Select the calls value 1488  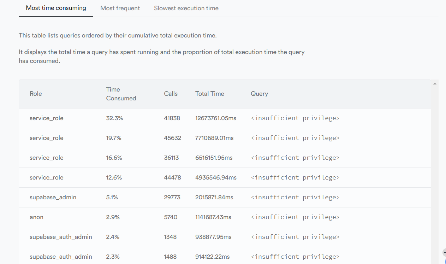pyautogui.click(x=170, y=257)
